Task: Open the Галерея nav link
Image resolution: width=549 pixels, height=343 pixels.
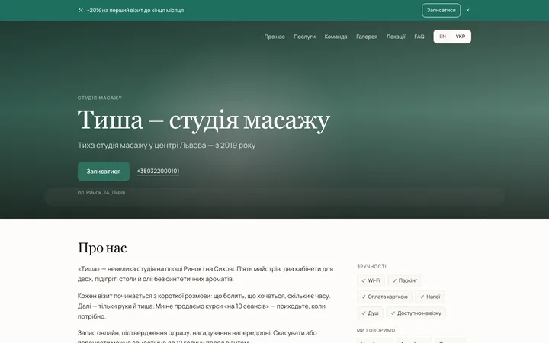Action: click(367, 37)
